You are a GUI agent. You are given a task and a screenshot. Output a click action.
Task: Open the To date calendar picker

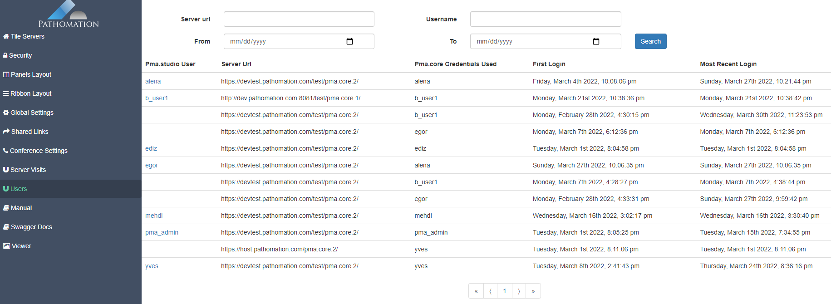[596, 41]
